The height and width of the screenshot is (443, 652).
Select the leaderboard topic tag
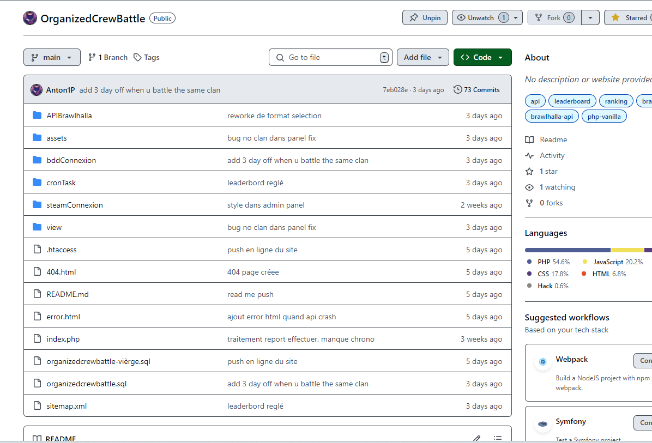572,101
